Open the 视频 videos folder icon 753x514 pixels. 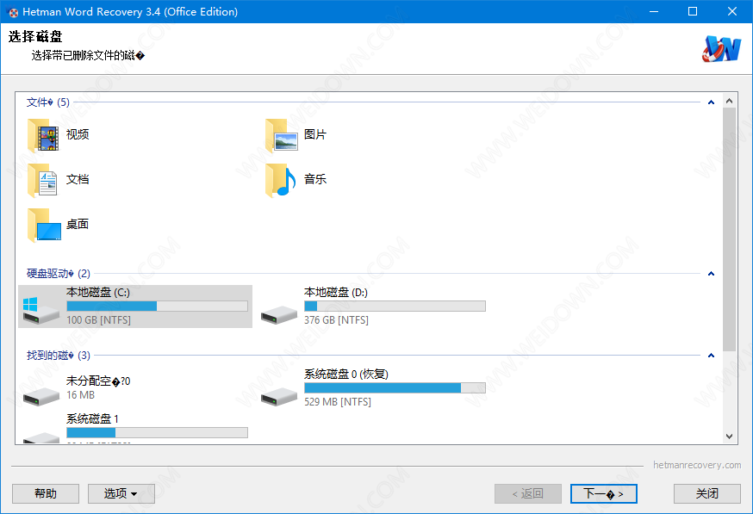pos(43,136)
